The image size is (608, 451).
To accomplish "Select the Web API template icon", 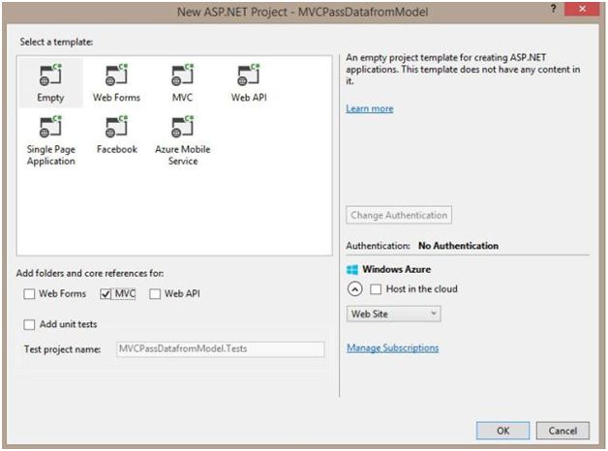I will (248, 75).
